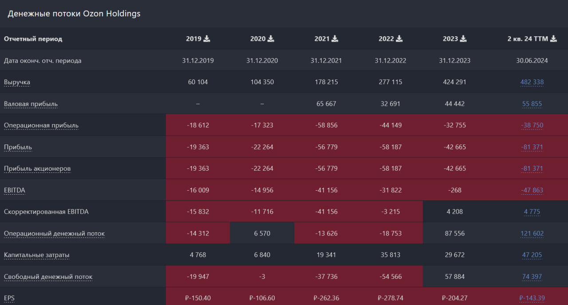Click the TTM revenue value 482 338
The image size is (568, 305).
(532, 82)
